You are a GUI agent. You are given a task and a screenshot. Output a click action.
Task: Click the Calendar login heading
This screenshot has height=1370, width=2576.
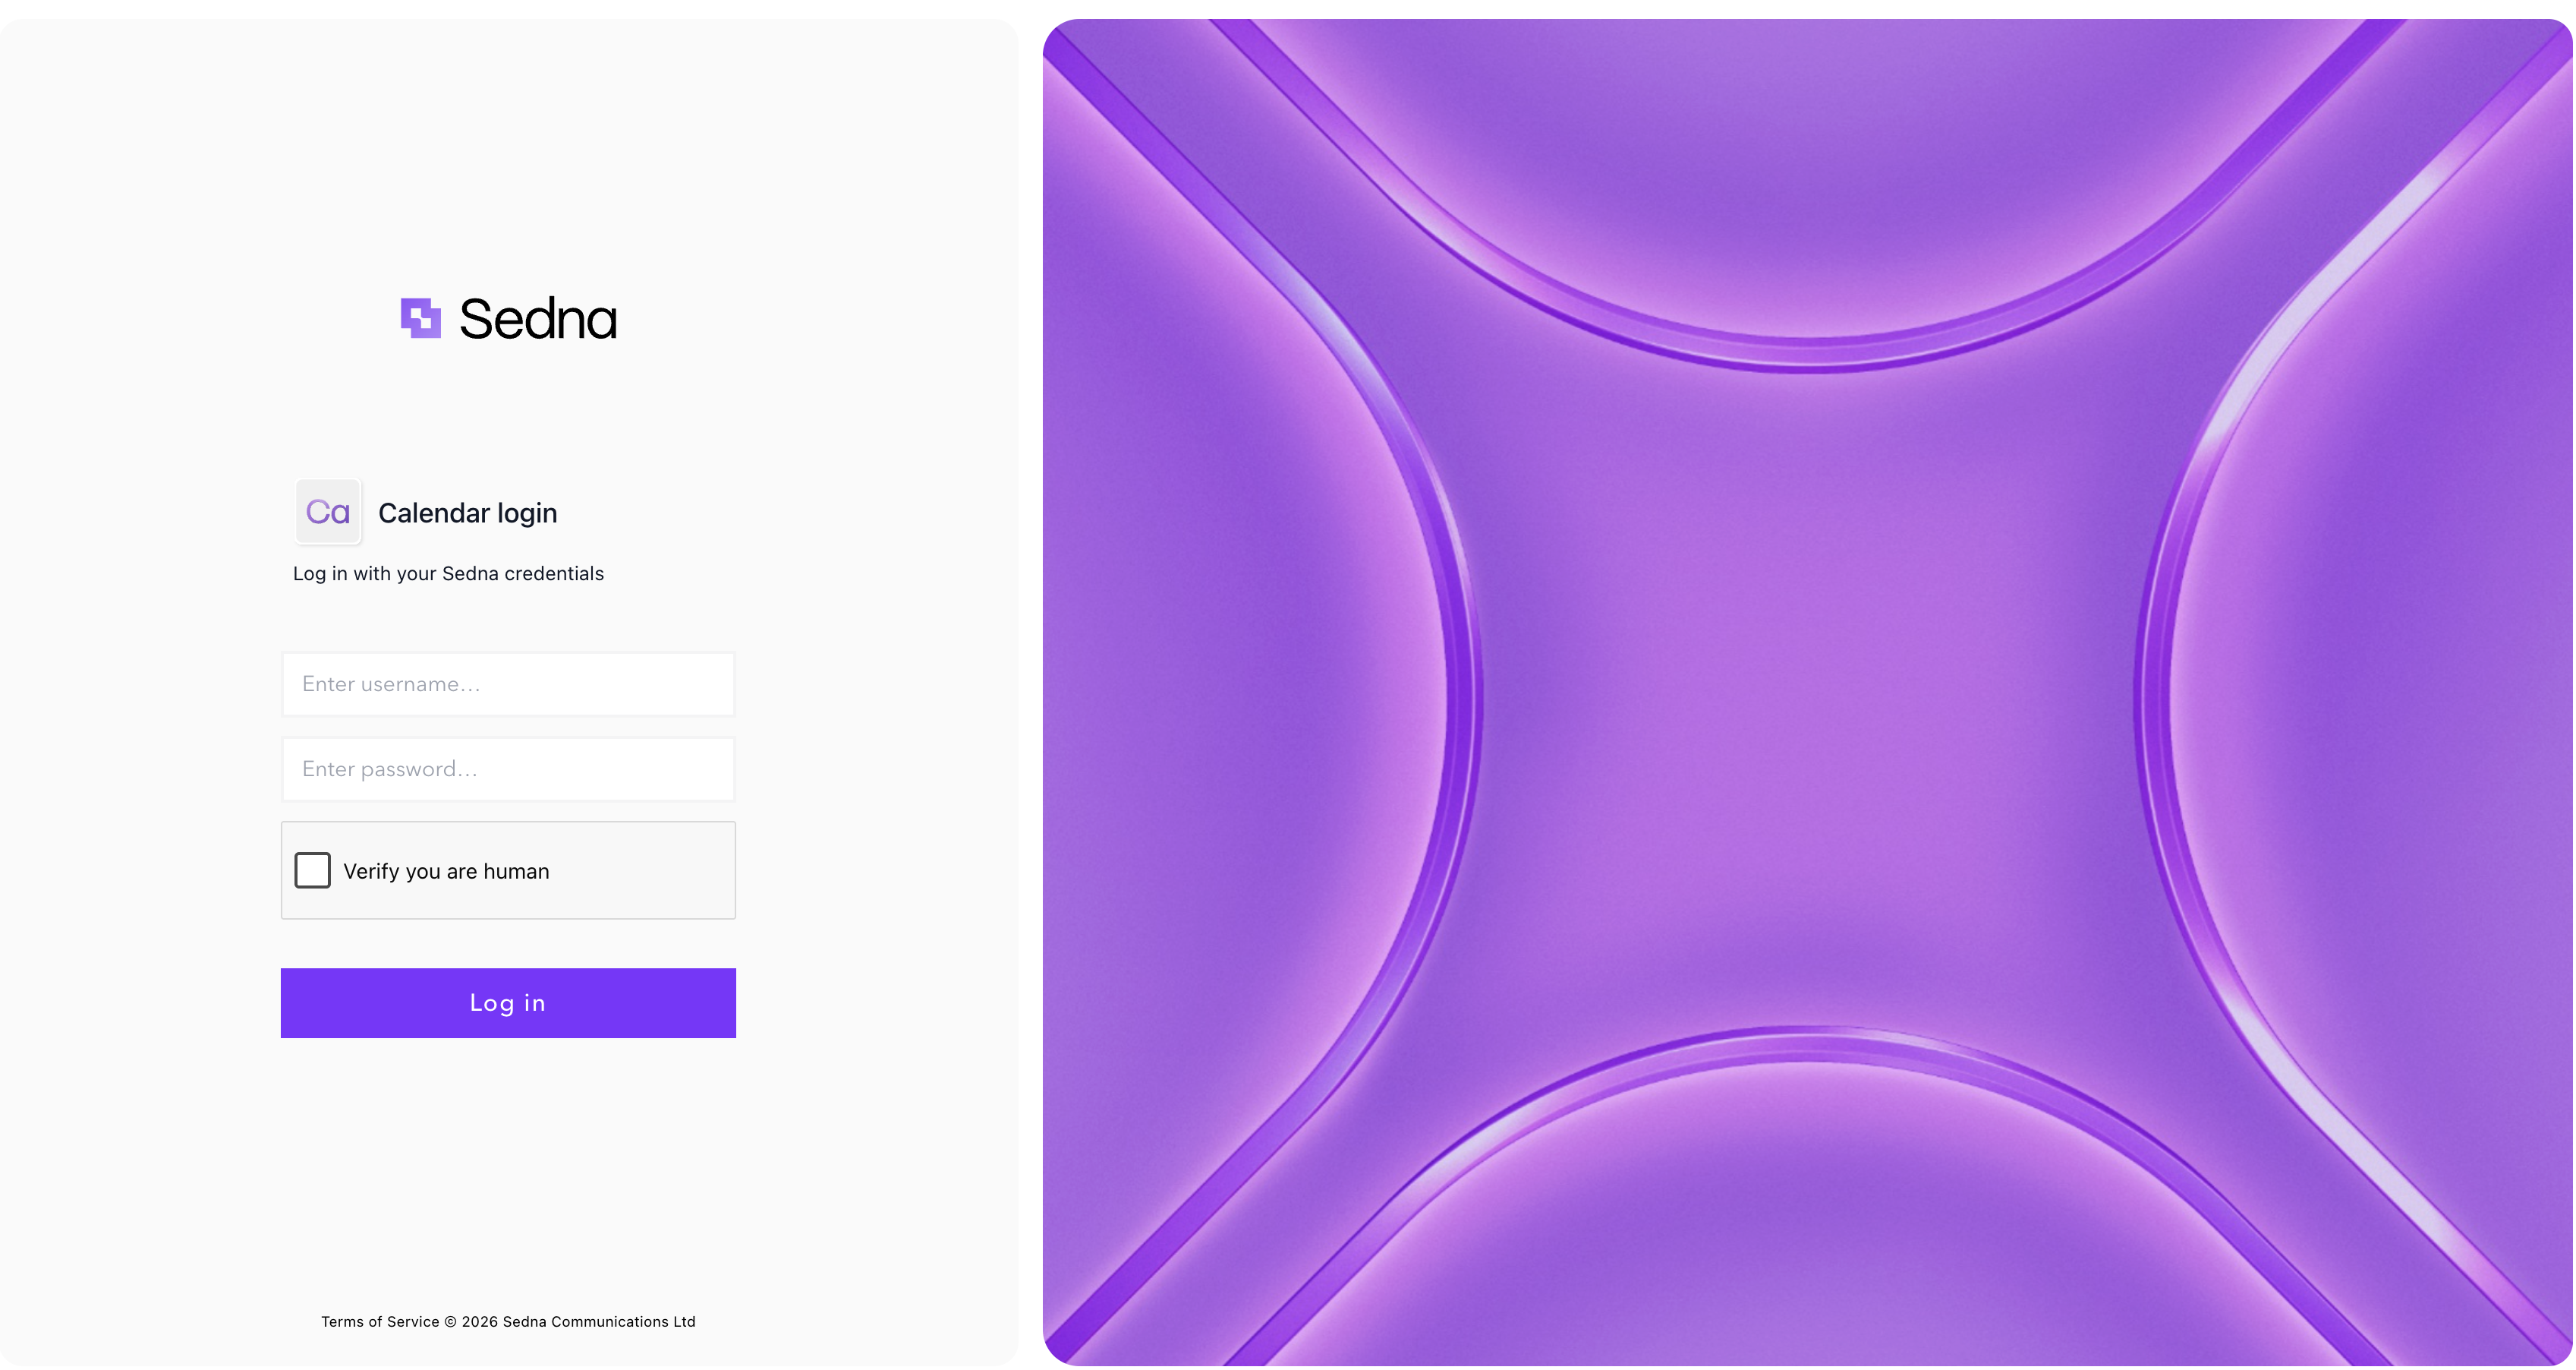pos(467,513)
